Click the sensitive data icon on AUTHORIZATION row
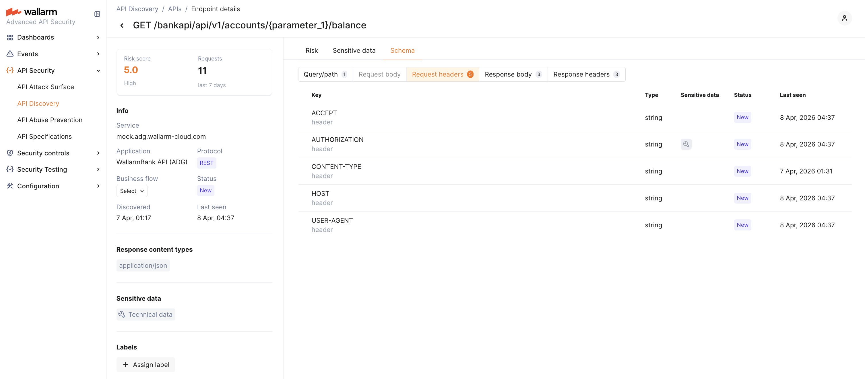Viewport: 865px width, 379px height. click(x=686, y=144)
